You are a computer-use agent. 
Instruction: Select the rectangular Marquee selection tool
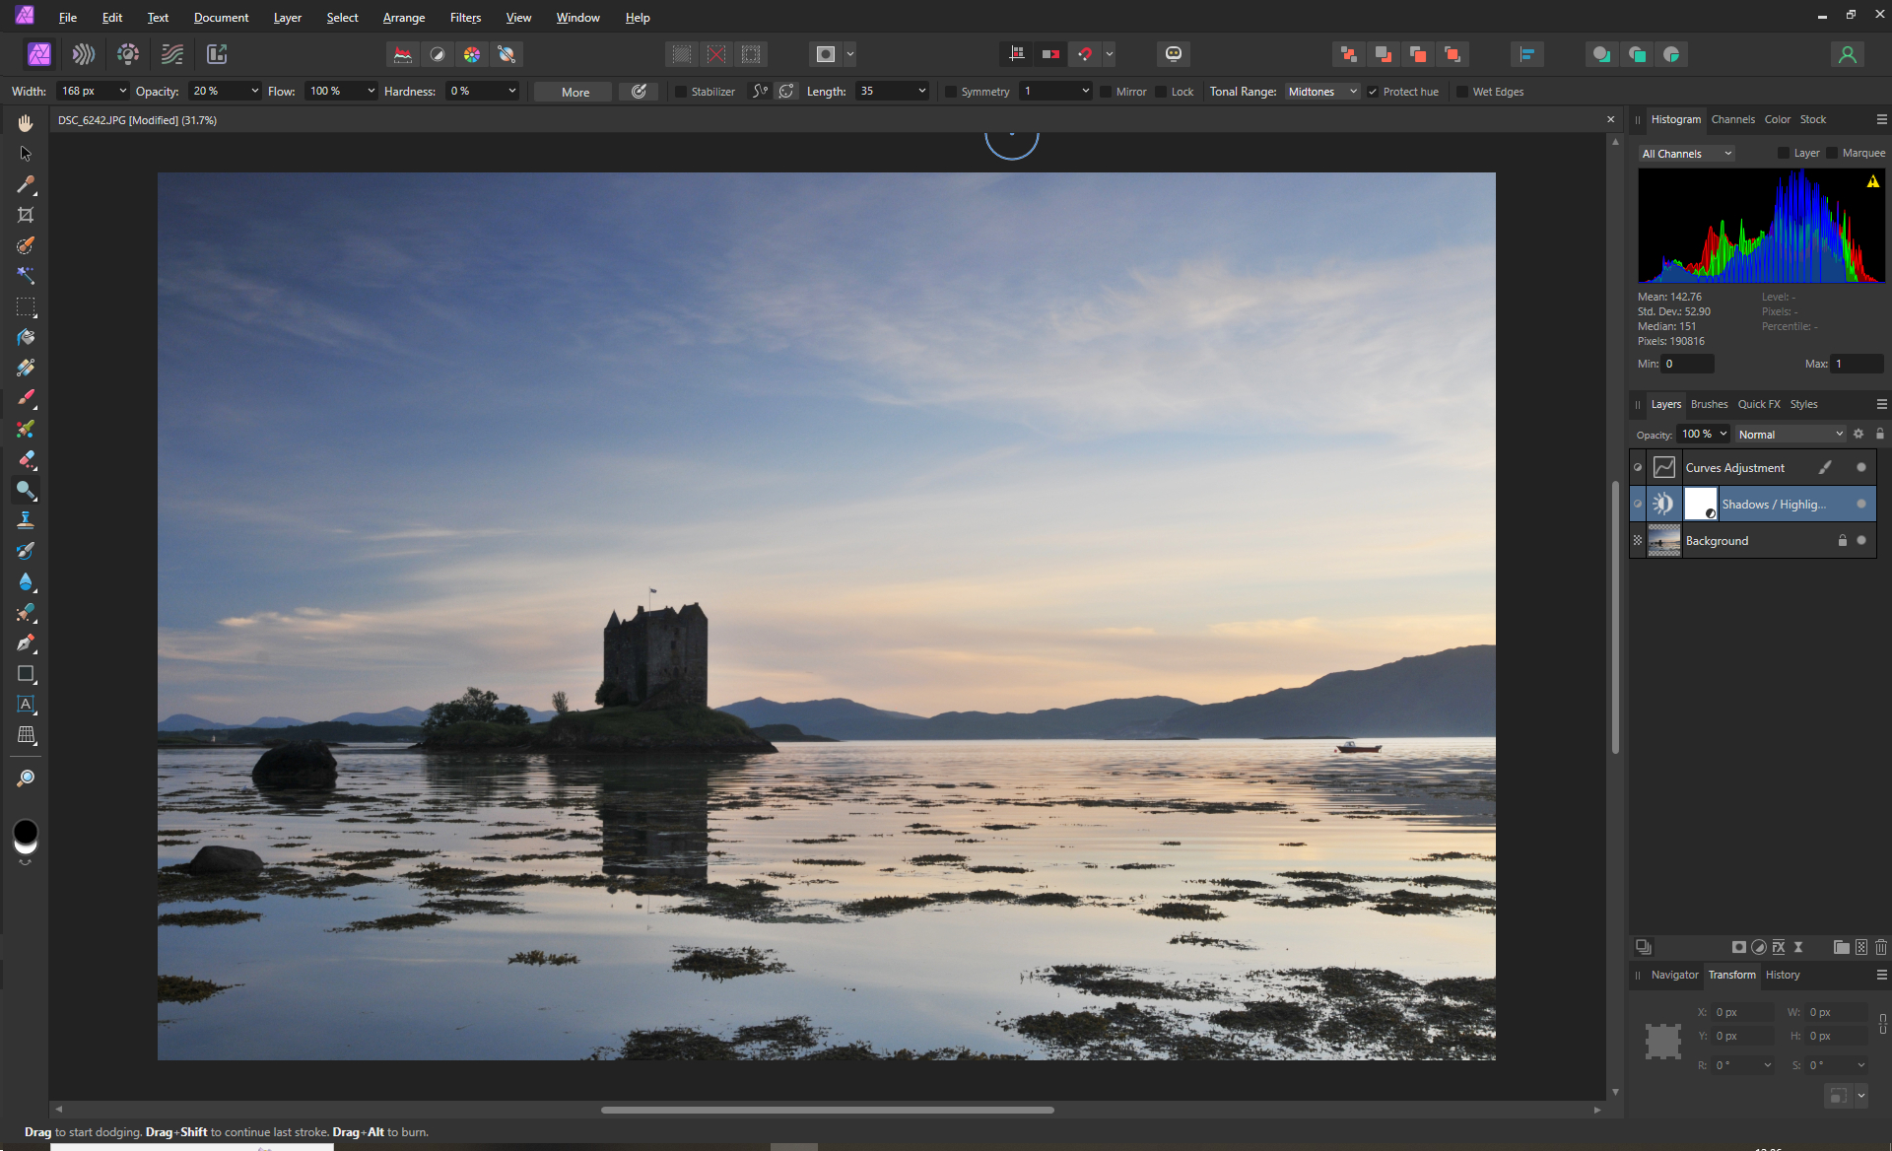(26, 306)
